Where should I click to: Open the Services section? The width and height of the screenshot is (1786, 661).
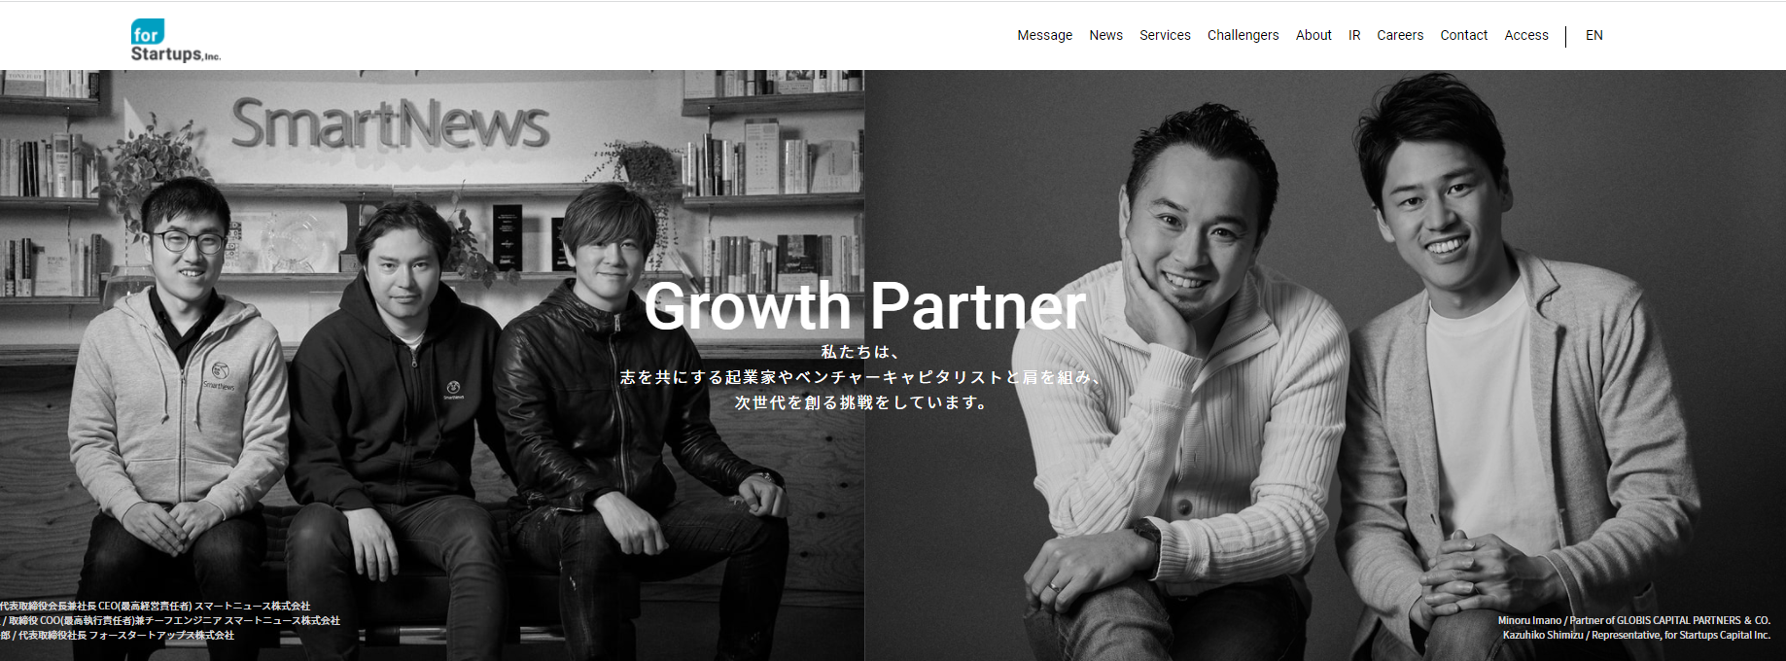(x=1165, y=35)
